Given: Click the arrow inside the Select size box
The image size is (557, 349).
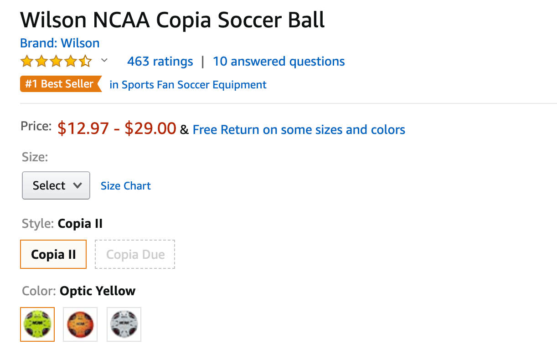Looking at the screenshot, I should (77, 185).
